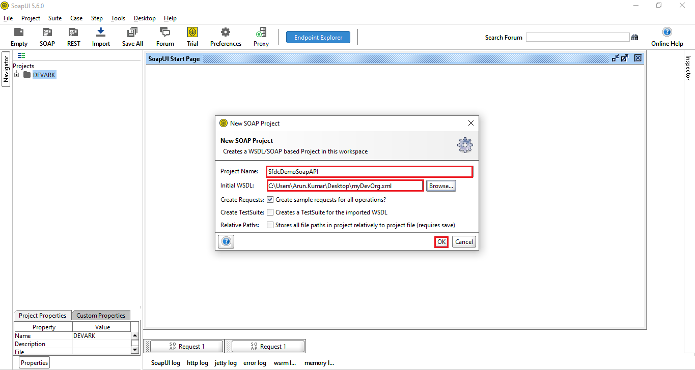Open the Desktop menu

(145, 18)
